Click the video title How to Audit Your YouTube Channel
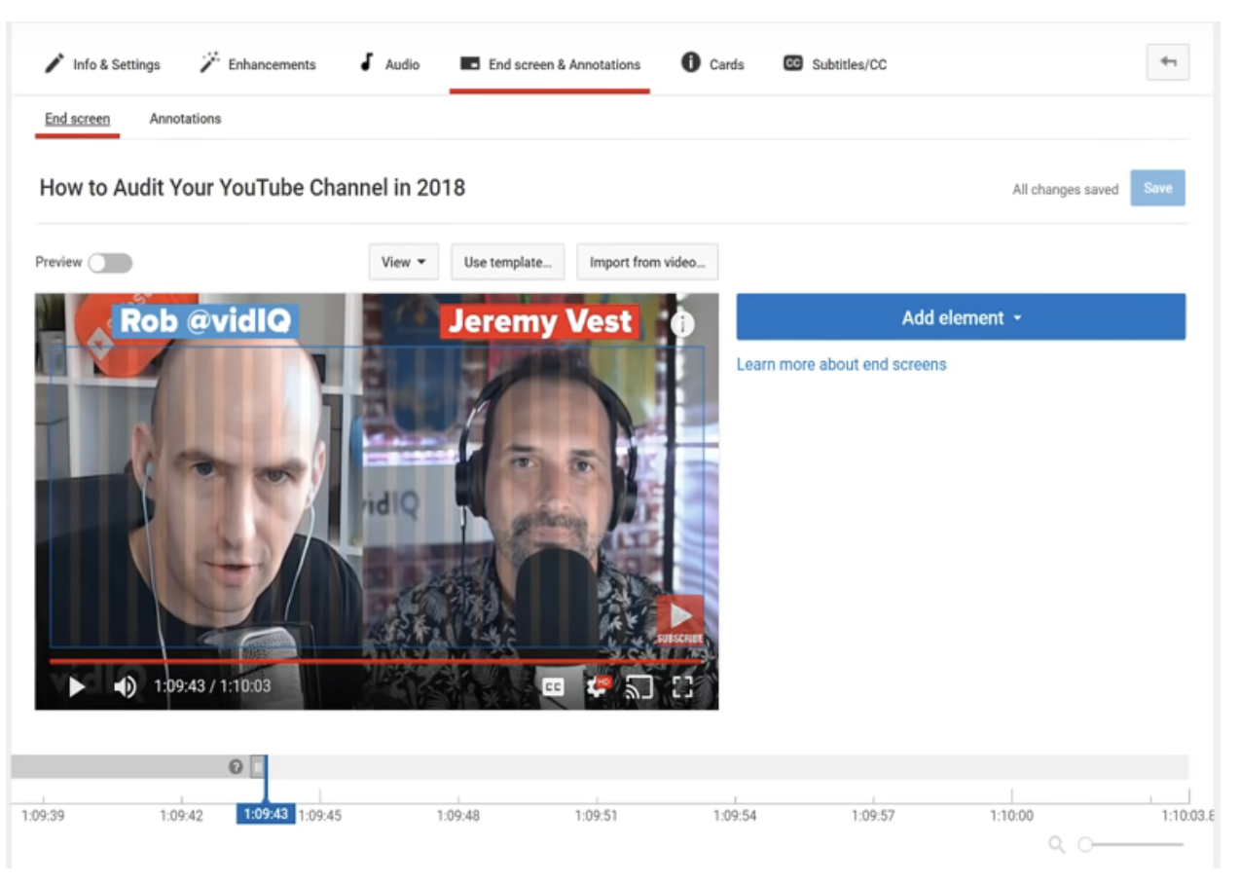This screenshot has height=884, width=1240. click(252, 187)
